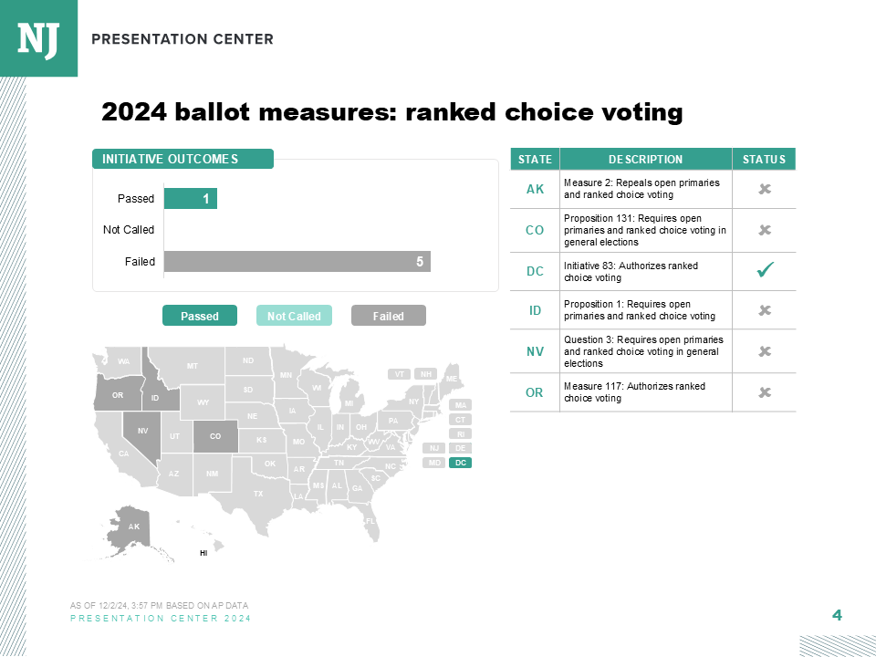Click the NV state abbreviation in table
This screenshot has height=657, width=876.
click(535, 351)
